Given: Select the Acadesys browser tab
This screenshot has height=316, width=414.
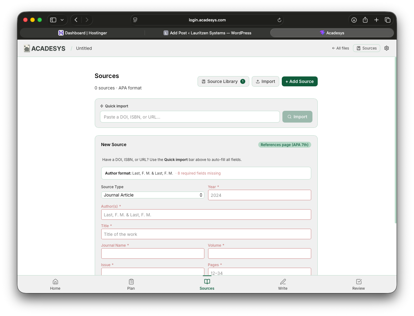Looking at the screenshot, I should 332,33.
